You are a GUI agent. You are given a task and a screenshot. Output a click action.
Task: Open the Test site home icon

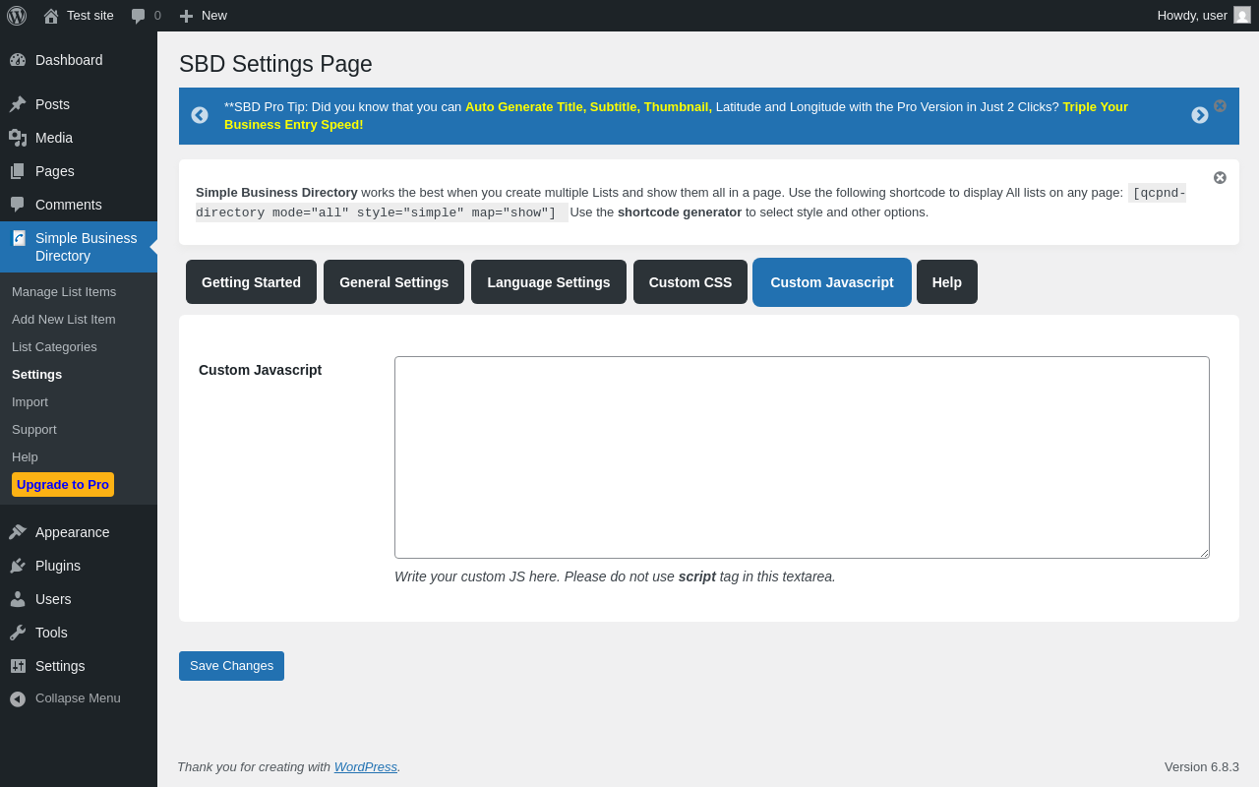51,16
